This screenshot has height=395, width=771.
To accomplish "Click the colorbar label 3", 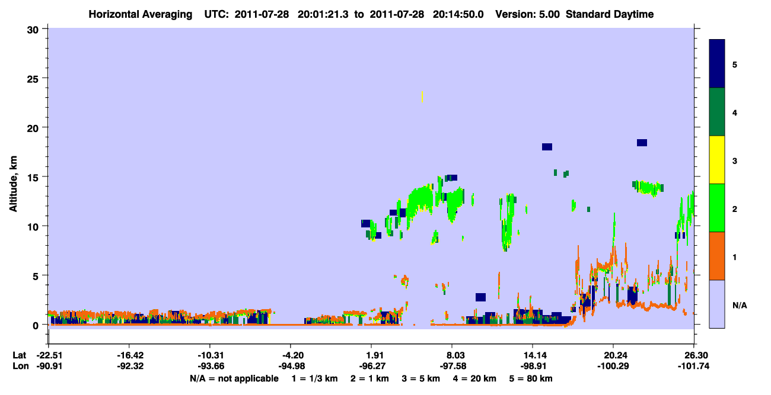I will click(735, 160).
